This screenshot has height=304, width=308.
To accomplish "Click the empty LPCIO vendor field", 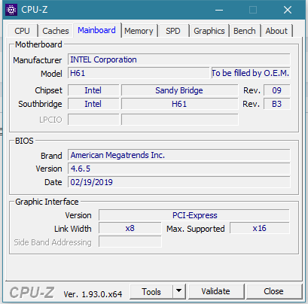I will pyautogui.click(x=93, y=120).
